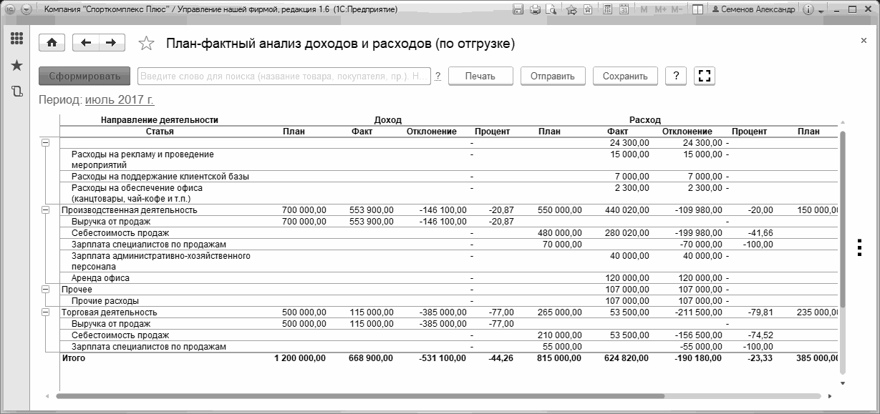Click the M- memory subtract button

tap(678, 10)
